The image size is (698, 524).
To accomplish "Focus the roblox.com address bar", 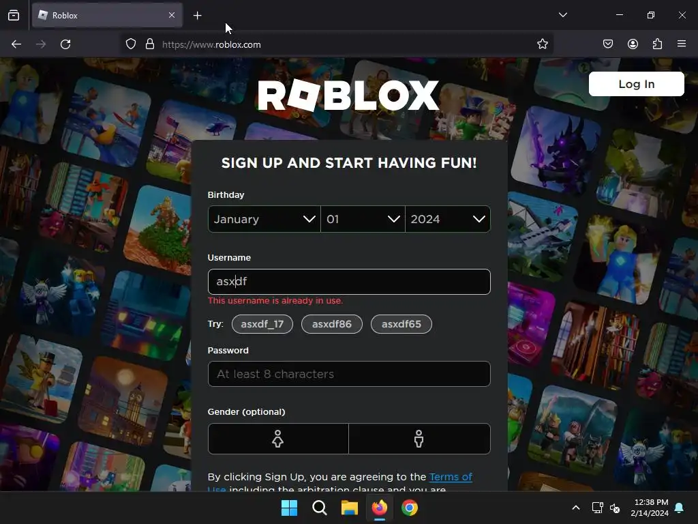I will [338, 44].
